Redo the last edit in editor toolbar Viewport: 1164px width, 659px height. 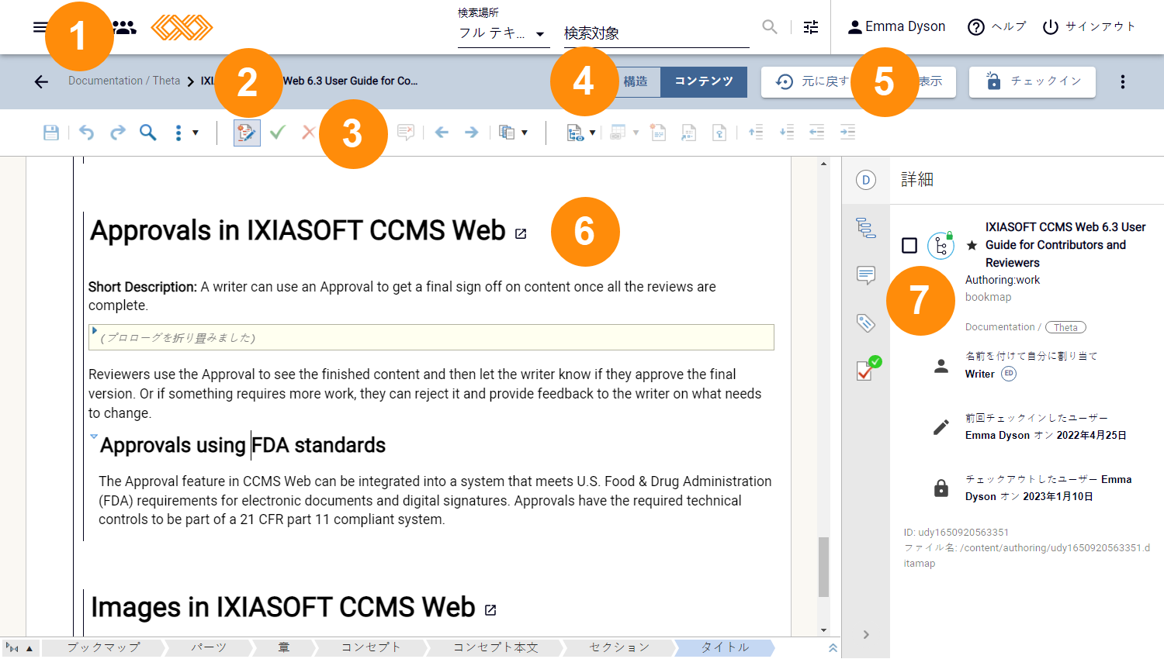117,133
